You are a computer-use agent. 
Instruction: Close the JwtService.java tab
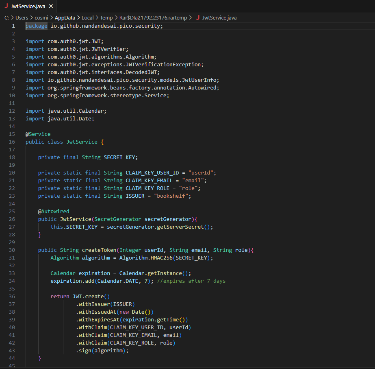click(51, 6)
